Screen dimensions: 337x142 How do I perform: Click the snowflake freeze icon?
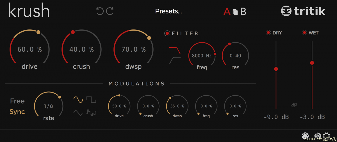tap(318, 136)
